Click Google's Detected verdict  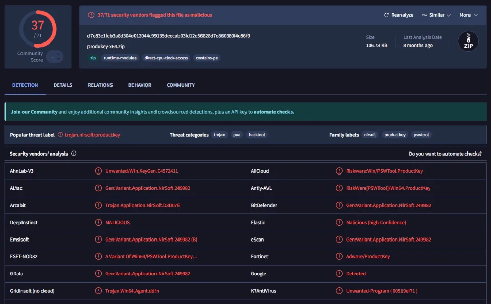point(356,274)
